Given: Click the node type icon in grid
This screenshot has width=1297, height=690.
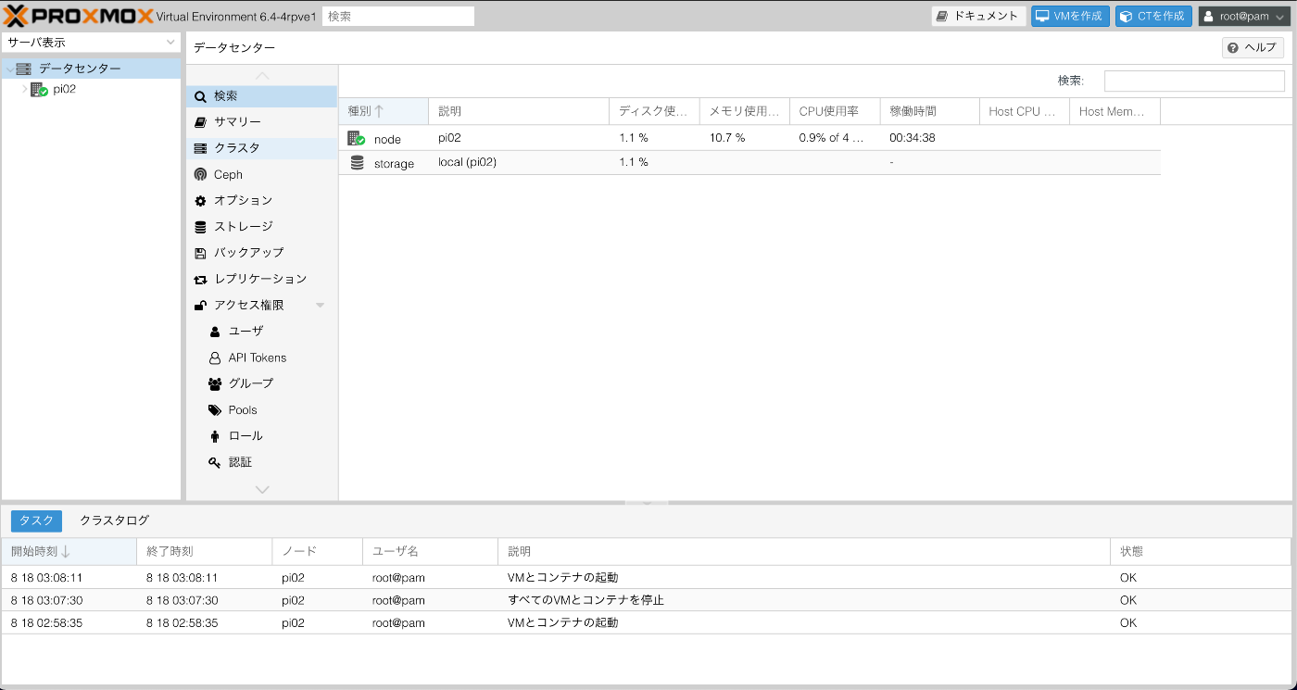Looking at the screenshot, I should [x=357, y=138].
